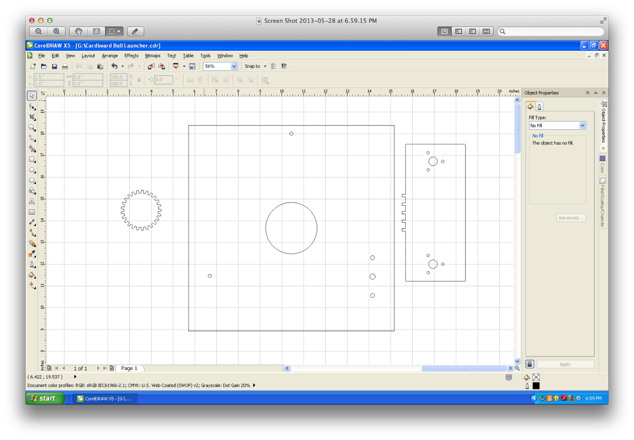The height and width of the screenshot is (440, 634).
Task: Select the Fill bucket tool
Action: click(32, 275)
